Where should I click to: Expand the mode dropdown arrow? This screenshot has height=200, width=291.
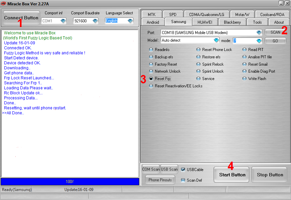[259, 41]
